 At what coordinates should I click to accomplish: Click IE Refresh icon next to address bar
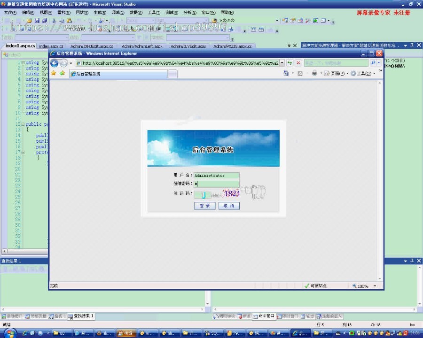click(290, 63)
